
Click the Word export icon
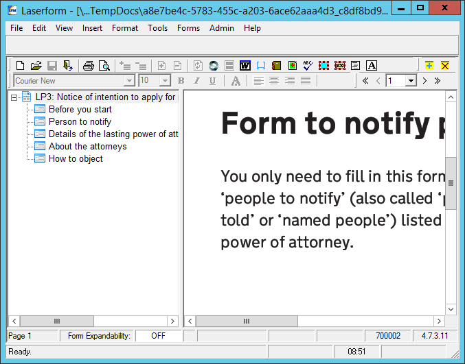click(x=245, y=66)
